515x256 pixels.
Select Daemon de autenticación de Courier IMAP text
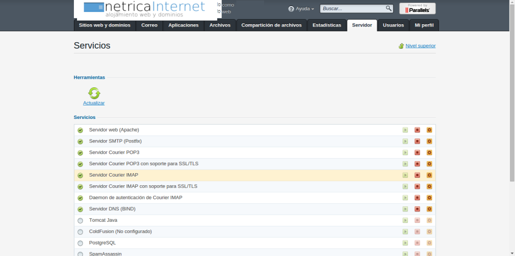tap(136, 198)
